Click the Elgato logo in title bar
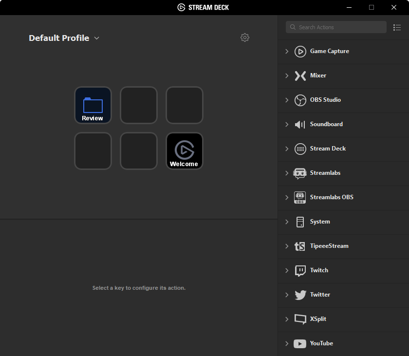409x356 pixels. (x=181, y=7)
